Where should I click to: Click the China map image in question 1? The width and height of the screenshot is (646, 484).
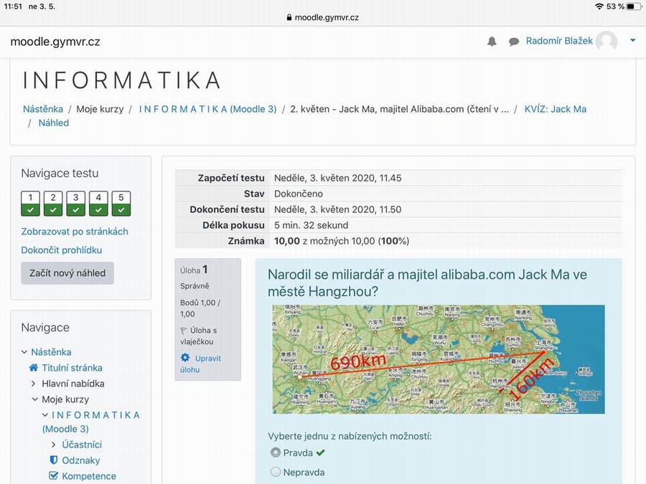coord(439,359)
